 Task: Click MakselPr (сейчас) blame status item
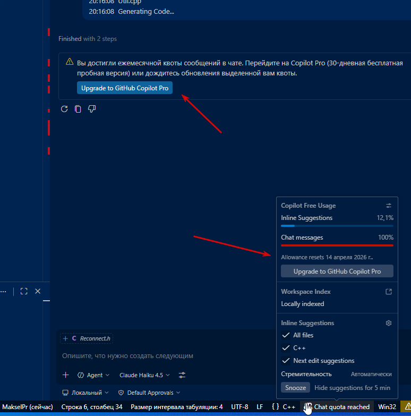[x=28, y=407]
